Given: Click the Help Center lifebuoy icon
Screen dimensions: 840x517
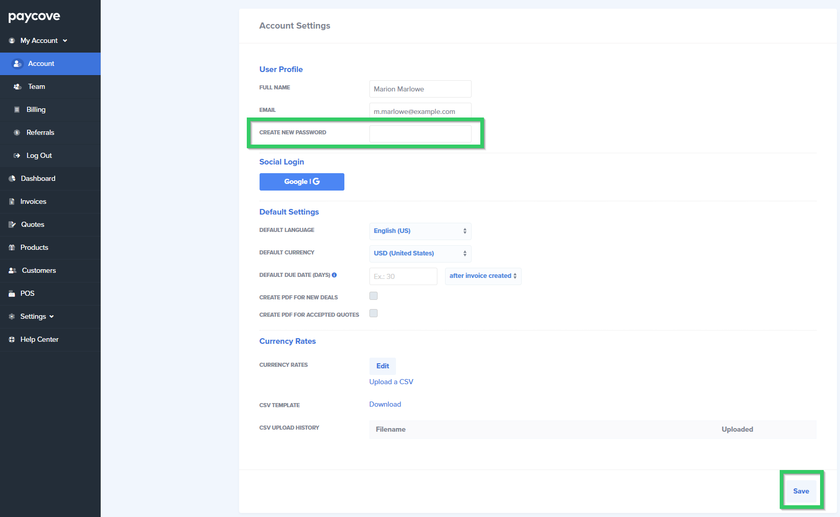Looking at the screenshot, I should tap(12, 339).
